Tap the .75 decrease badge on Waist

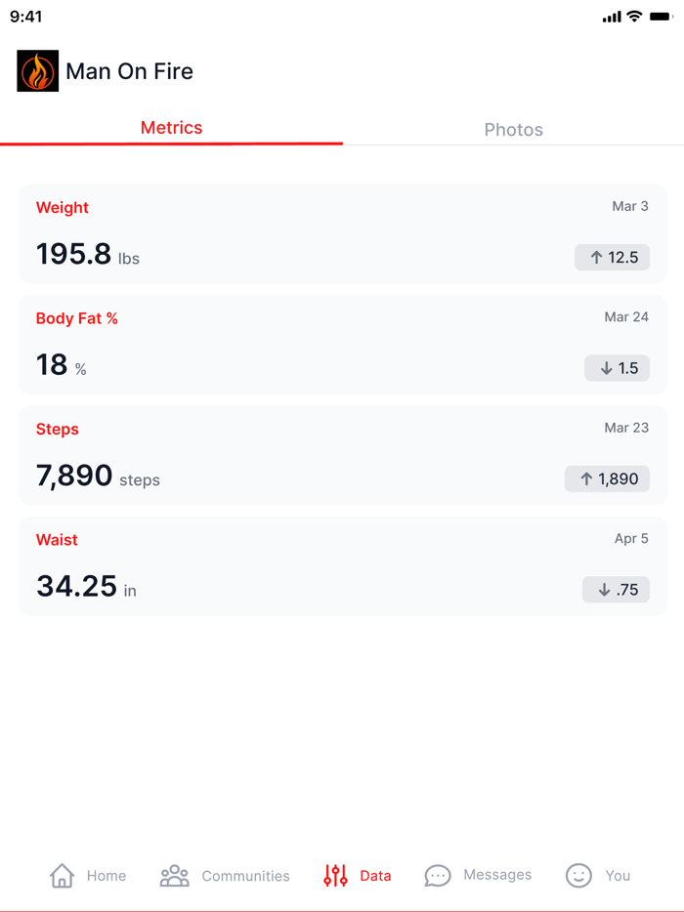click(x=616, y=590)
